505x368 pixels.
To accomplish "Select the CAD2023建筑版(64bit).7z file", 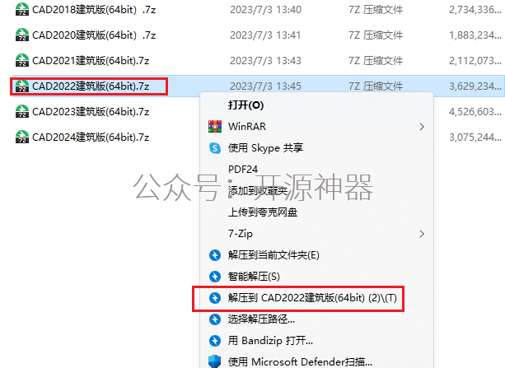I will click(x=91, y=111).
